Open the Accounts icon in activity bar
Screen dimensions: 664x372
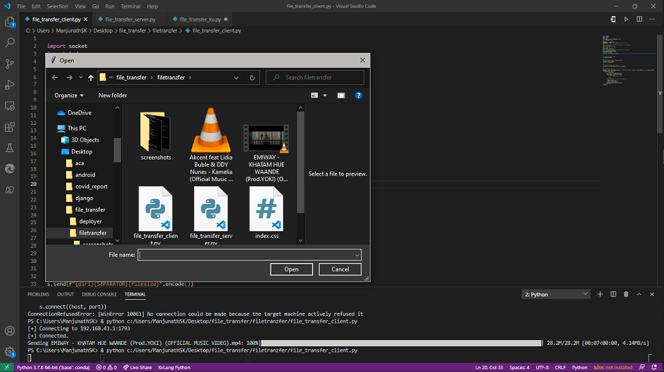pos(10,331)
